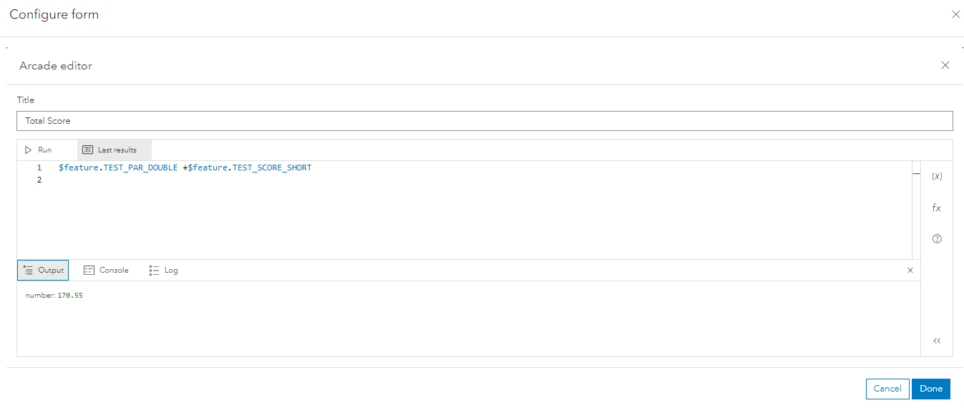The height and width of the screenshot is (408, 964).
Task: Show the Last results panel
Action: coord(115,150)
